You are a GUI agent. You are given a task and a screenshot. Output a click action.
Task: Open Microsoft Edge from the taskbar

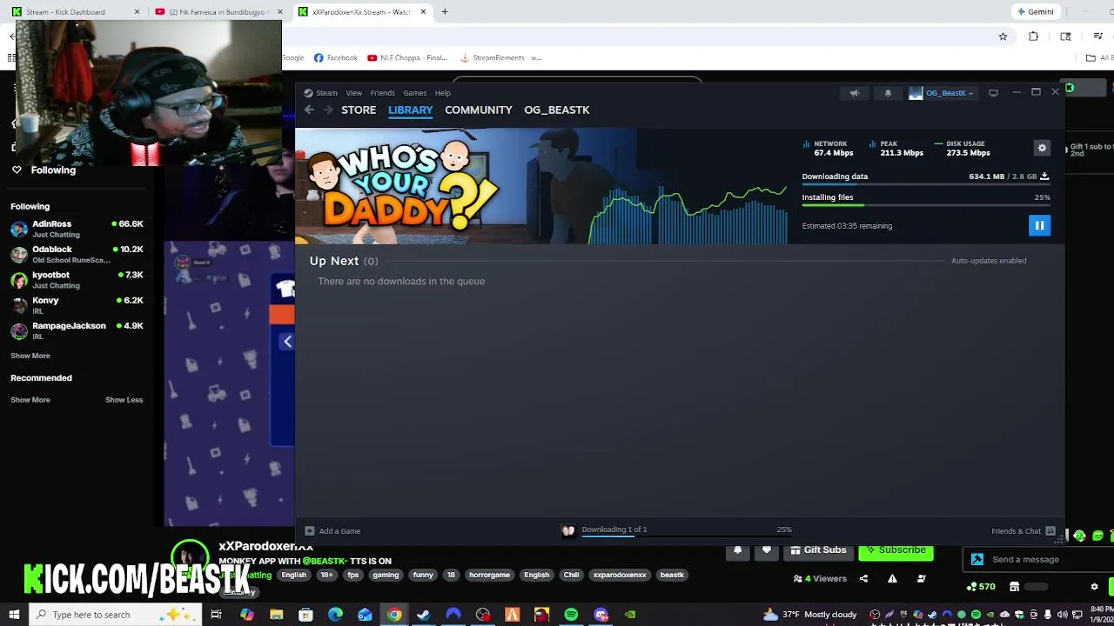pos(335,615)
